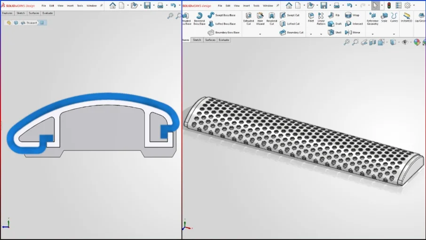Open Options gear in right window
Viewport: 426px width, 240px height.
[x=408, y=6]
